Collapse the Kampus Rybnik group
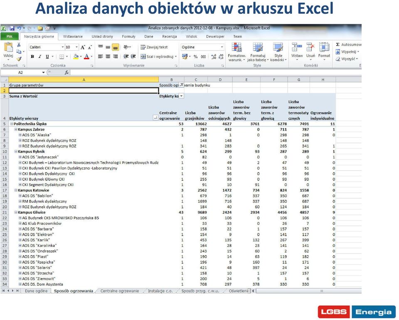 [x=16, y=152]
